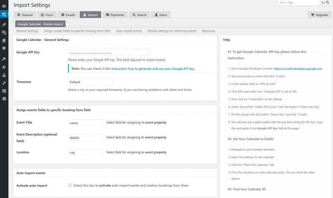Open the Google Developer Console link

pyautogui.click(x=298, y=68)
